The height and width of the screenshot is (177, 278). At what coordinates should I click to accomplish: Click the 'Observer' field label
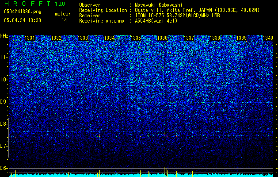tap(90, 5)
